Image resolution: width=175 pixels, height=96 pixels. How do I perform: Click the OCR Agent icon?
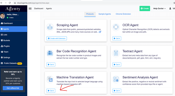click(116, 27)
